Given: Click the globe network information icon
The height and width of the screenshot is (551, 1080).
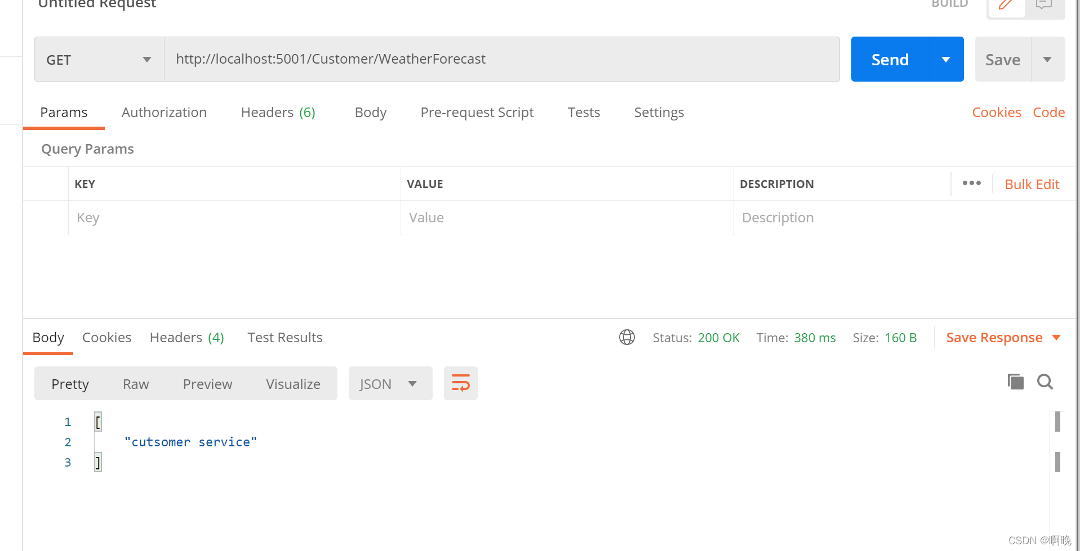Looking at the screenshot, I should coord(626,337).
